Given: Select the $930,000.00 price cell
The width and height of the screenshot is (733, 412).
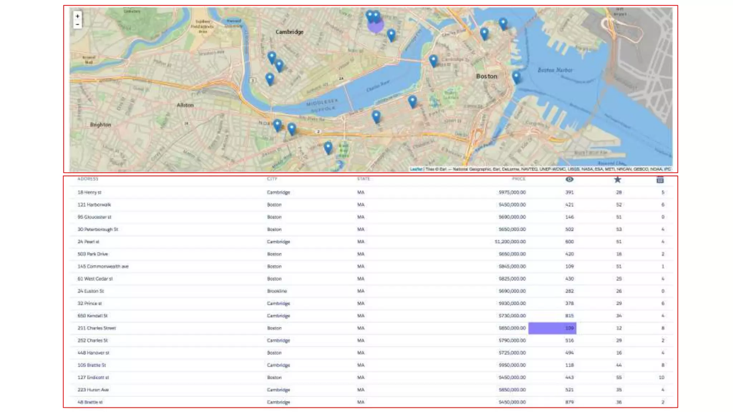Looking at the screenshot, I should [512, 303].
